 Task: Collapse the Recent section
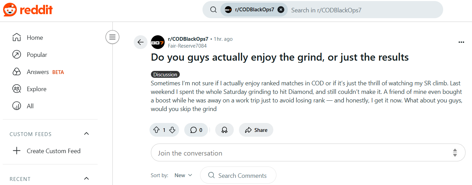click(87, 178)
